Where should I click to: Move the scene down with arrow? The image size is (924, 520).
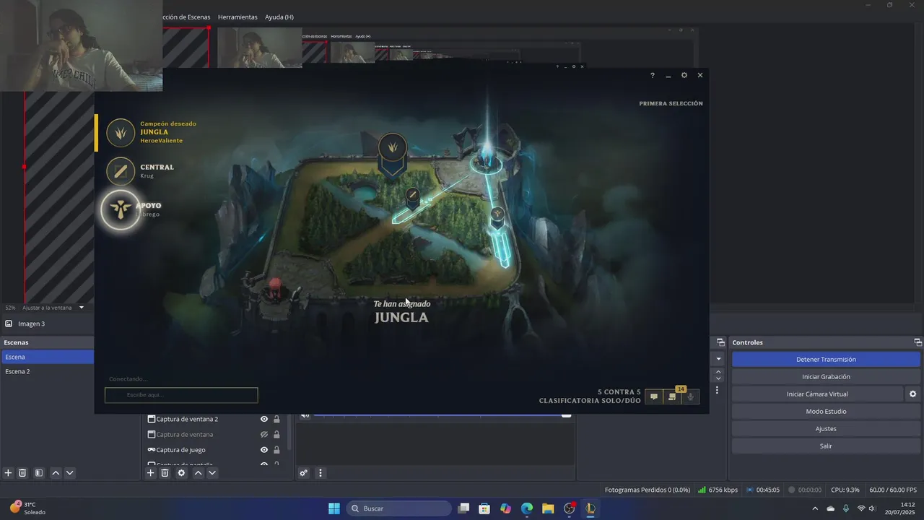pyautogui.click(x=69, y=473)
